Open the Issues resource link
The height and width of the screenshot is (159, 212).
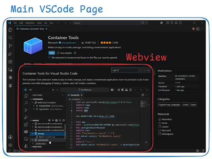point(164,123)
